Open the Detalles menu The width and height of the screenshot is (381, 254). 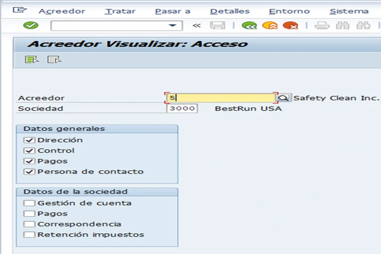(x=230, y=11)
